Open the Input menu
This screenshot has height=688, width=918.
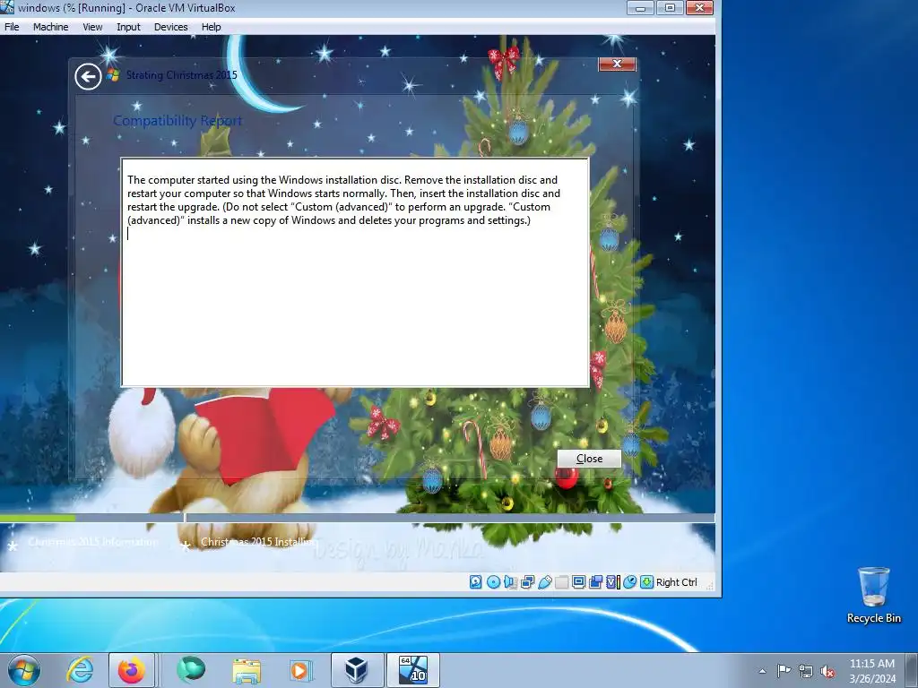click(128, 27)
